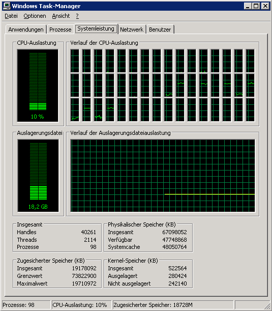Select the Systemleistung tab
272x311 pixels.
(x=96, y=29)
